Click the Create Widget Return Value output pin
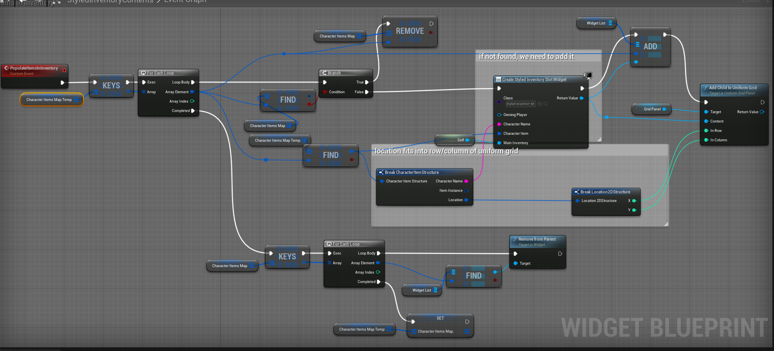 click(582, 98)
